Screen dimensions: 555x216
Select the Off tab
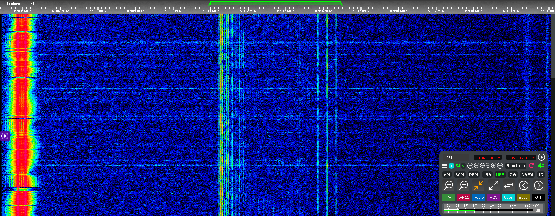coord(538,197)
